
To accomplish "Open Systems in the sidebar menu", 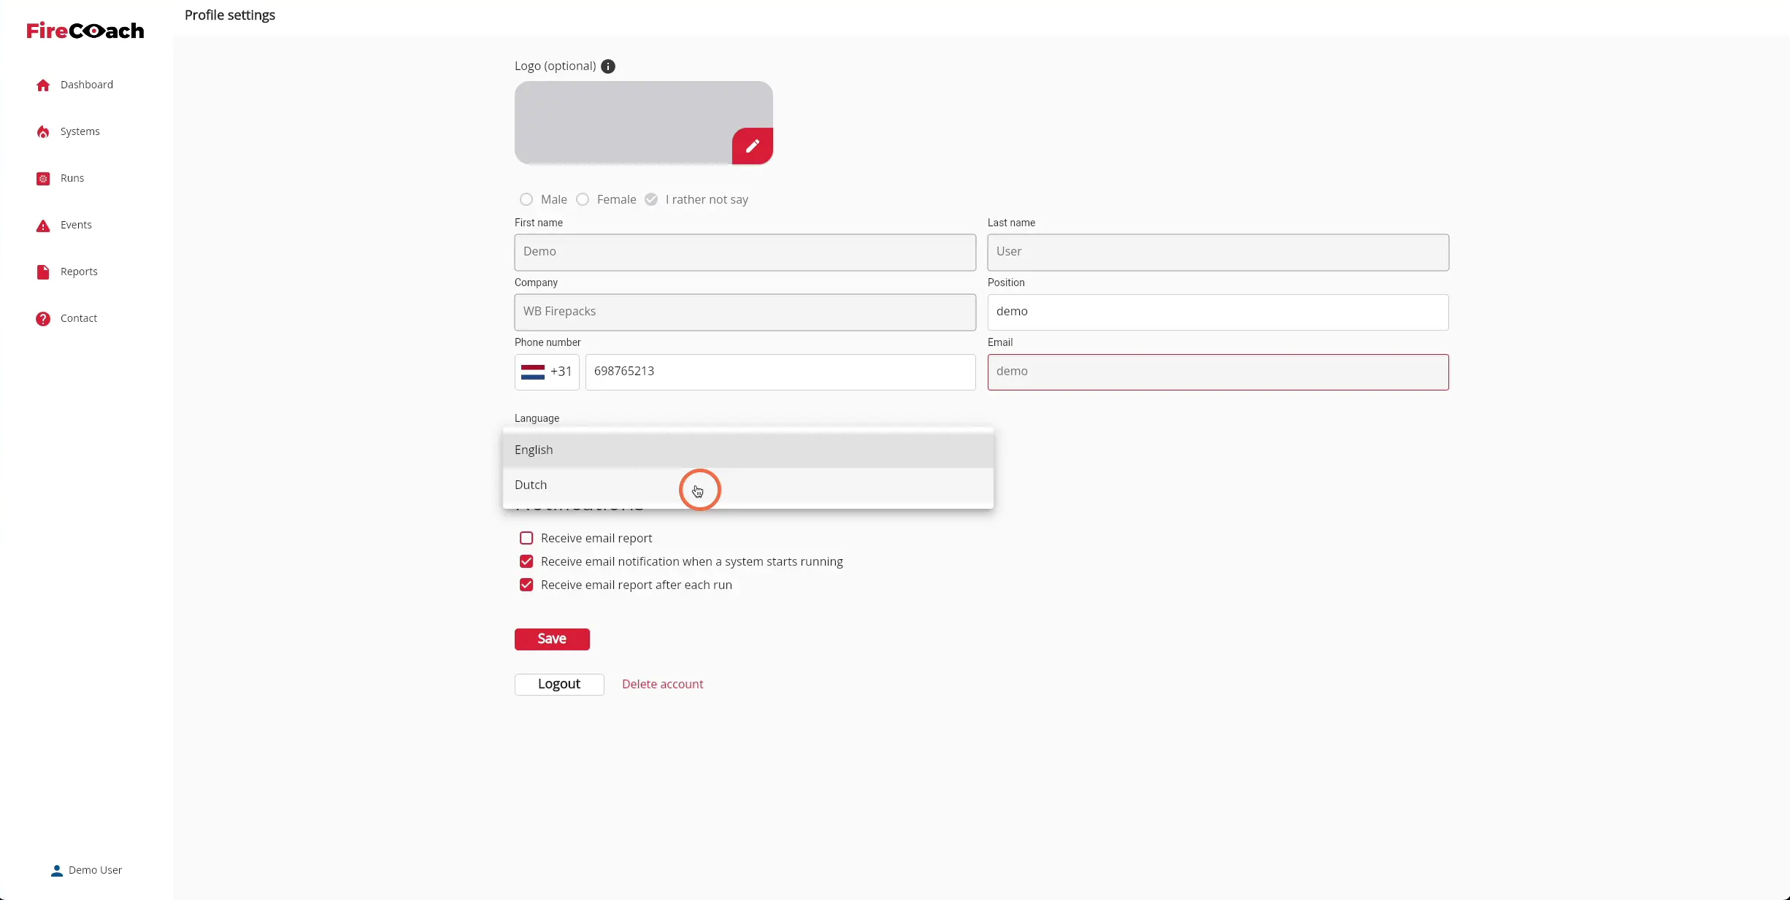I will (x=80, y=131).
